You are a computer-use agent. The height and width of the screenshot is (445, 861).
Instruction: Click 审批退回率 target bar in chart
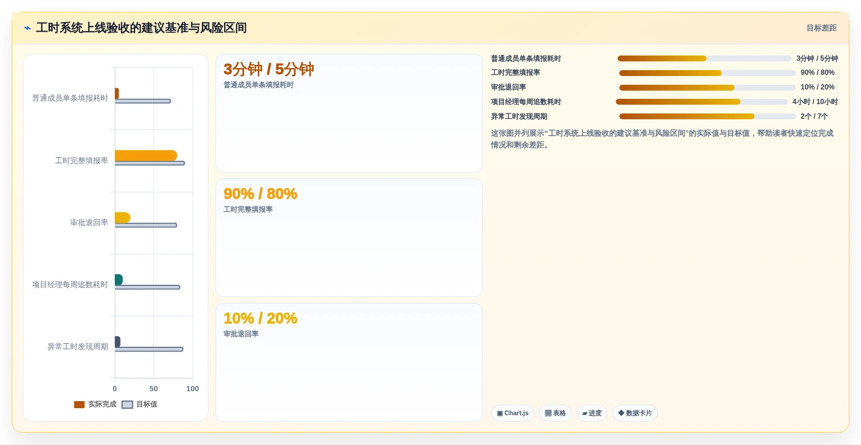tap(146, 225)
